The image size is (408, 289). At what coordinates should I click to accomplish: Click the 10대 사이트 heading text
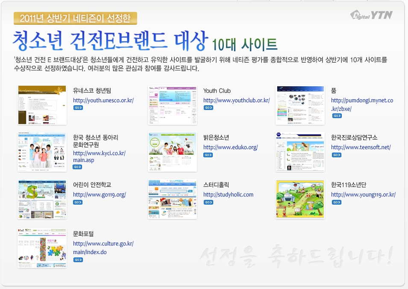[245, 44]
